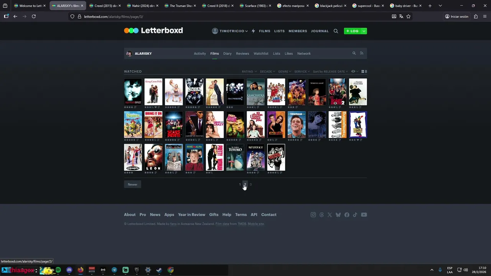Open a new browser tab
491x276 pixels.
point(430,6)
